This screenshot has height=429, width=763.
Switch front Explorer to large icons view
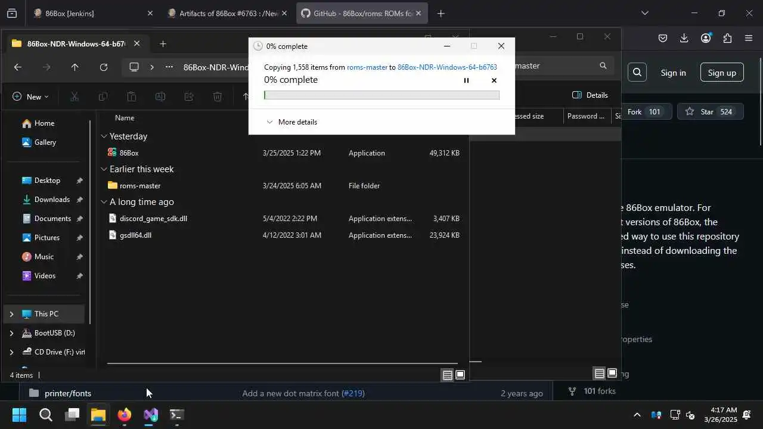click(x=460, y=375)
